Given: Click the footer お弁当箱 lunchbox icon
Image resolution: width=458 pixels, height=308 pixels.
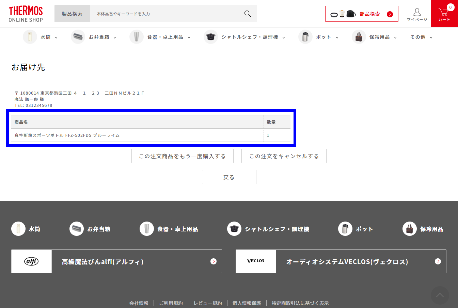Looking at the screenshot, I should (x=77, y=229).
